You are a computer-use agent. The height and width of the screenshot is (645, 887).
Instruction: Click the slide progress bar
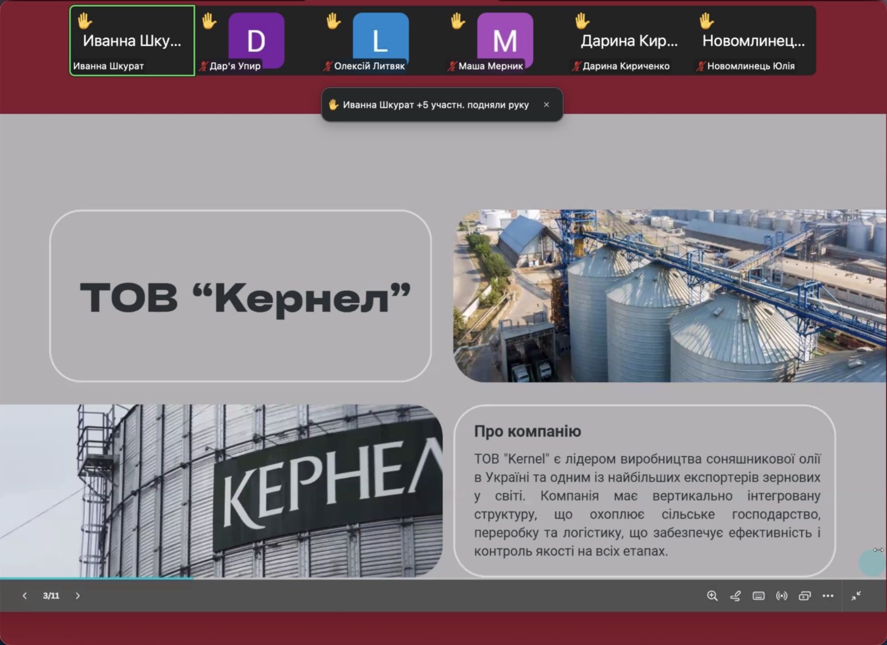pos(97,579)
